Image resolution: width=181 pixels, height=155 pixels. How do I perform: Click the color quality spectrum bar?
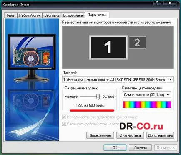[147, 104]
